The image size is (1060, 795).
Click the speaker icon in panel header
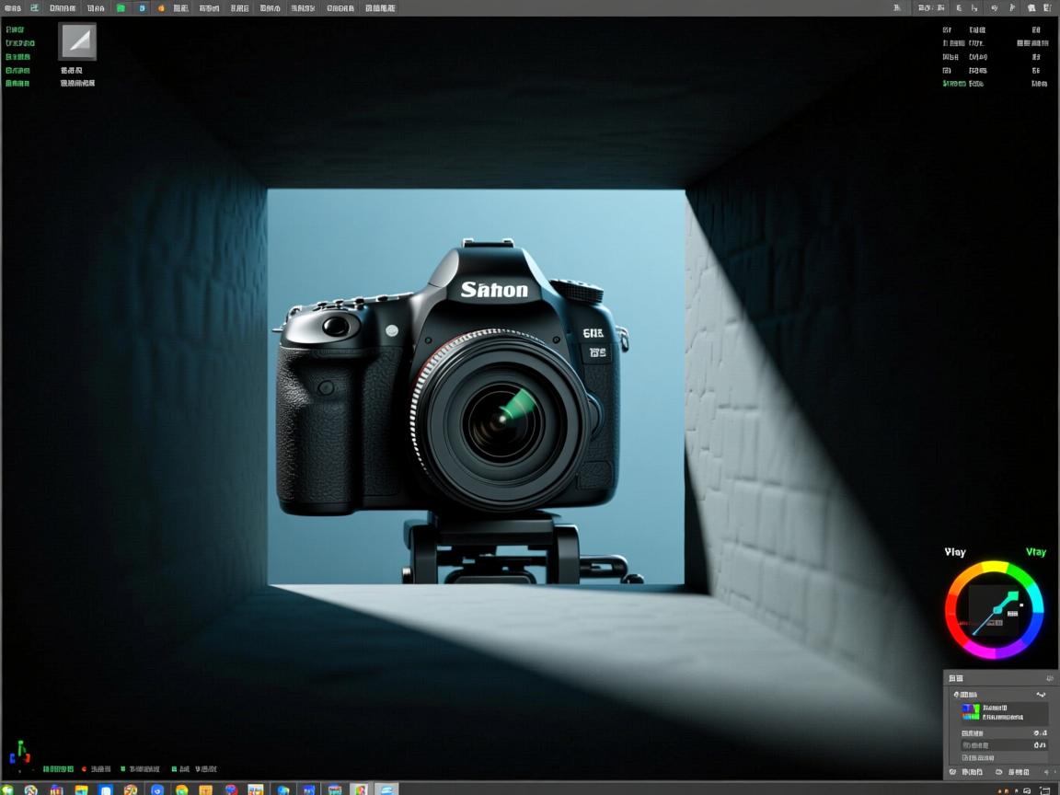(1050, 678)
